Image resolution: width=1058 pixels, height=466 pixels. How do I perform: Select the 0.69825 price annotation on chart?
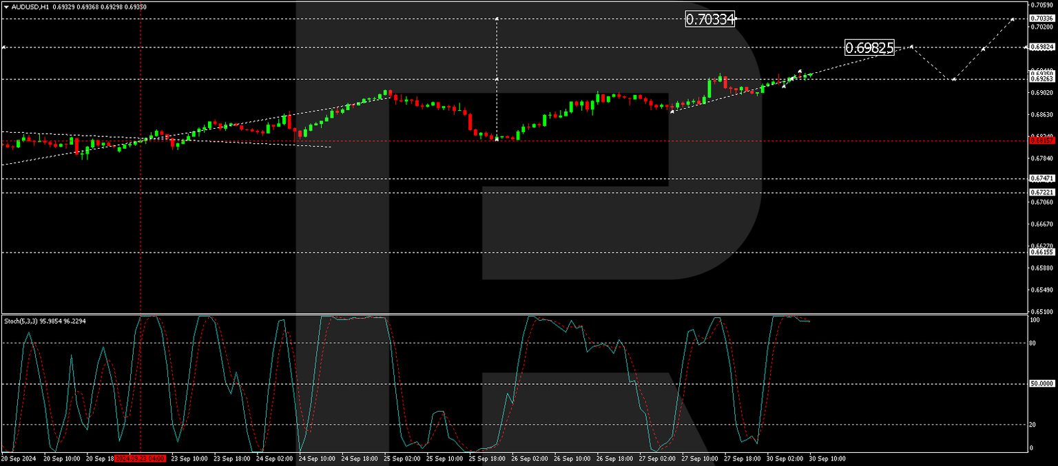[869, 49]
